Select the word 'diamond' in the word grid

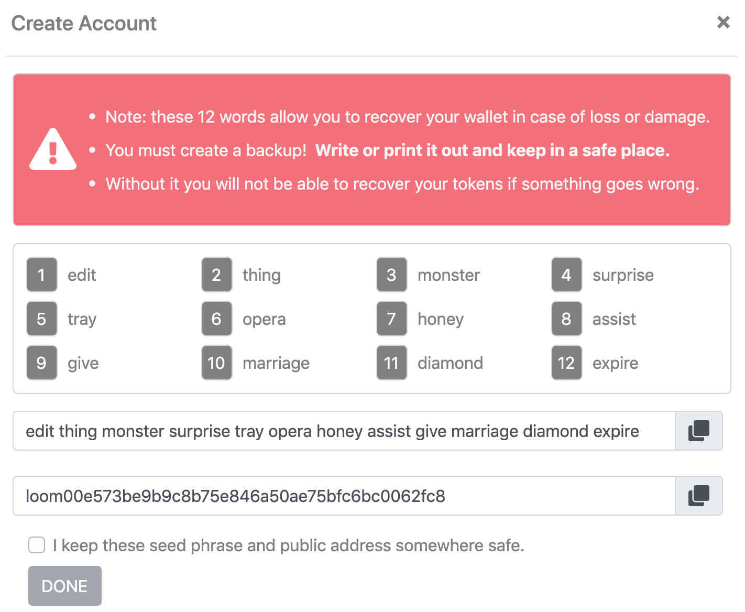(x=450, y=363)
